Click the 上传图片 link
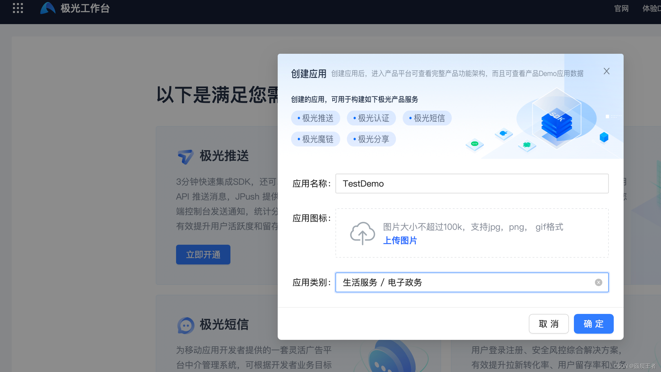This screenshot has width=661, height=372. [400, 240]
